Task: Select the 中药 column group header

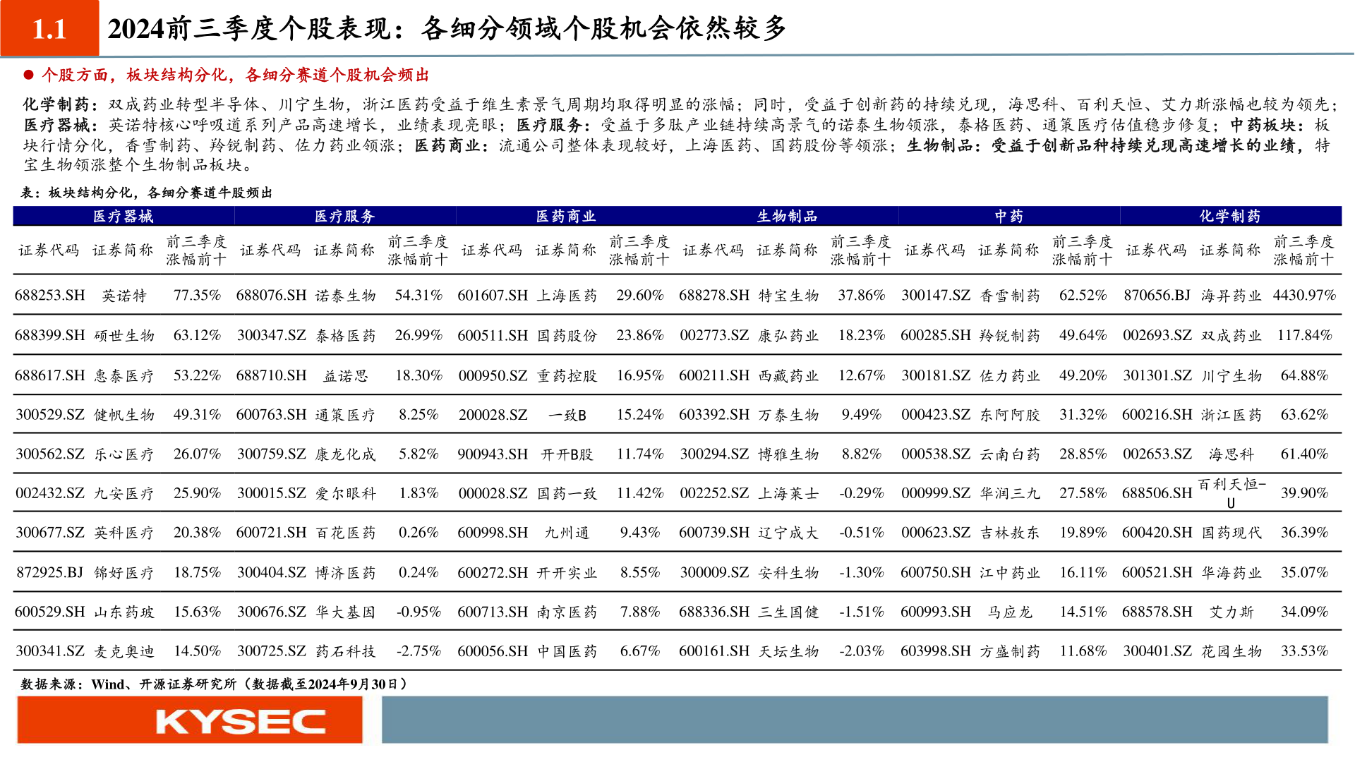Action: pyautogui.click(x=1009, y=216)
